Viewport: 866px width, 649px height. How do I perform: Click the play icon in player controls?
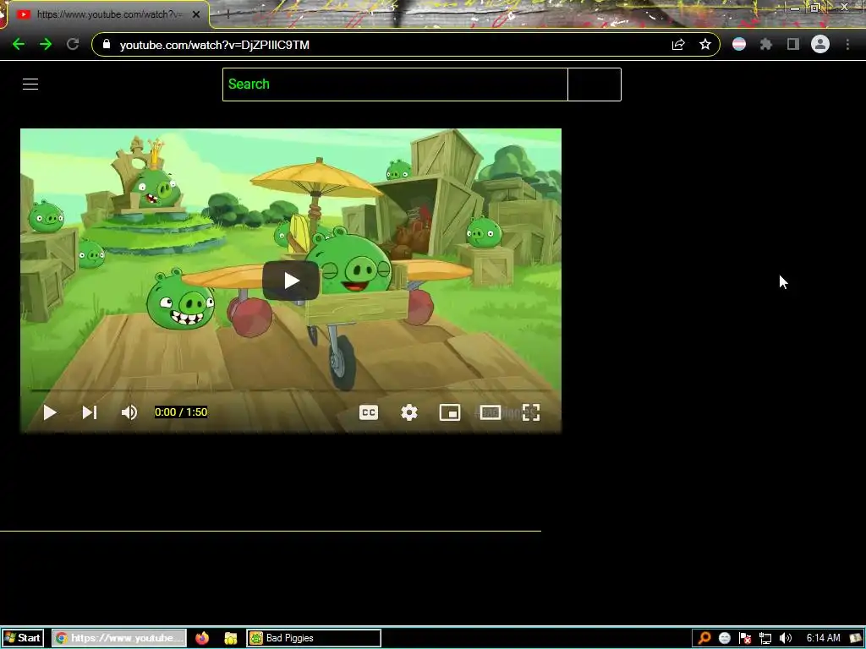(x=50, y=412)
